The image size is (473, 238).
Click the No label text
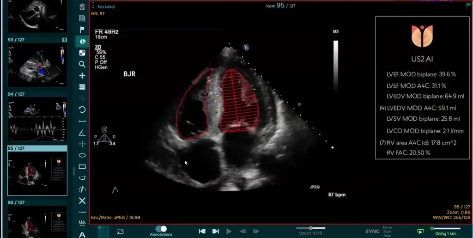click(x=106, y=6)
